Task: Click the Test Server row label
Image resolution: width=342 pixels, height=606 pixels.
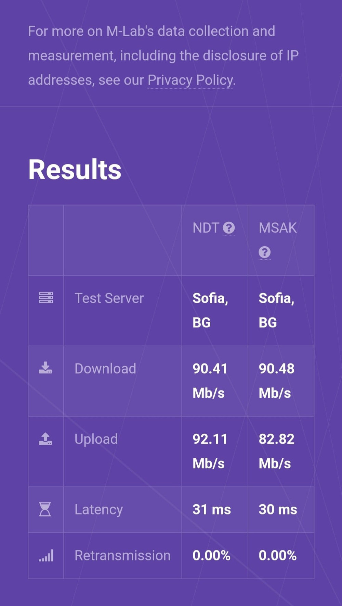Action: pyautogui.click(x=109, y=298)
